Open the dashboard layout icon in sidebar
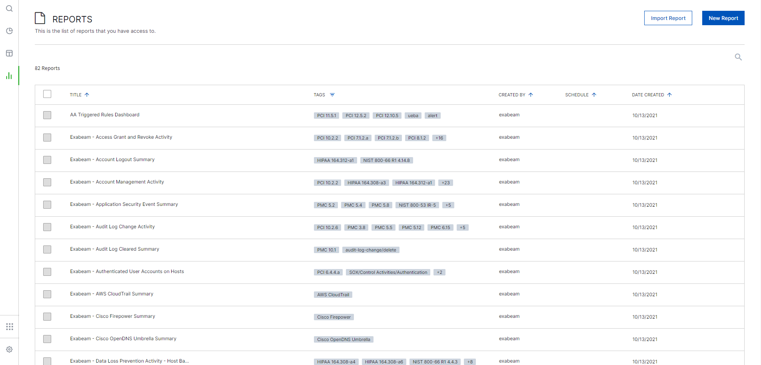Screen dimensions: 761x365 point(9,53)
